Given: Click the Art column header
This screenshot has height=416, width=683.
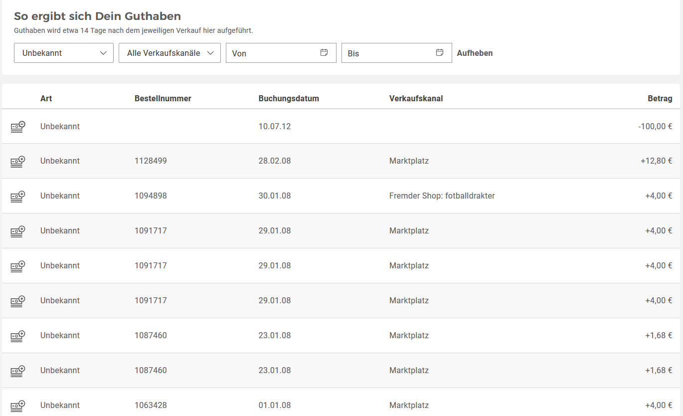Looking at the screenshot, I should [x=46, y=99].
